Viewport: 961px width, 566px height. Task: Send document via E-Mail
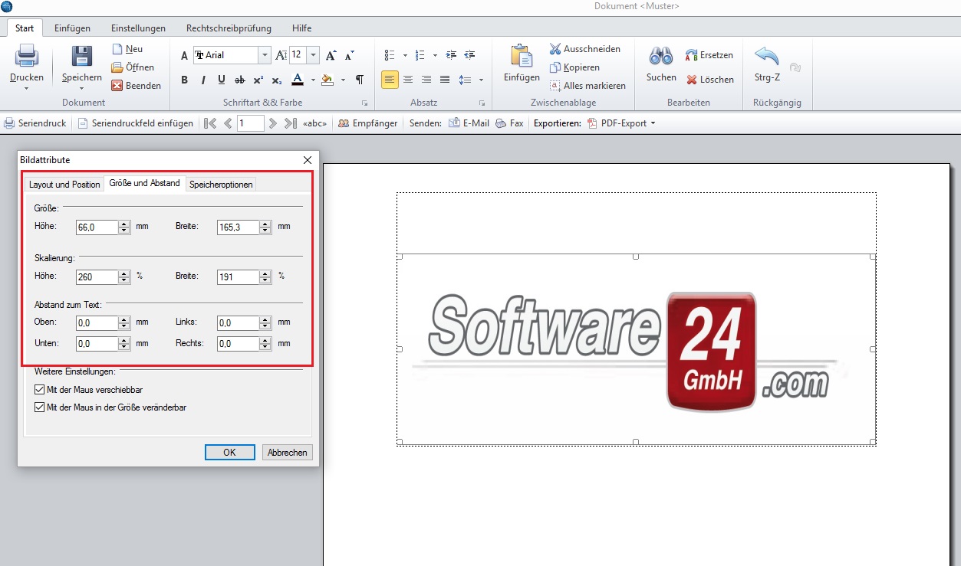coord(469,123)
